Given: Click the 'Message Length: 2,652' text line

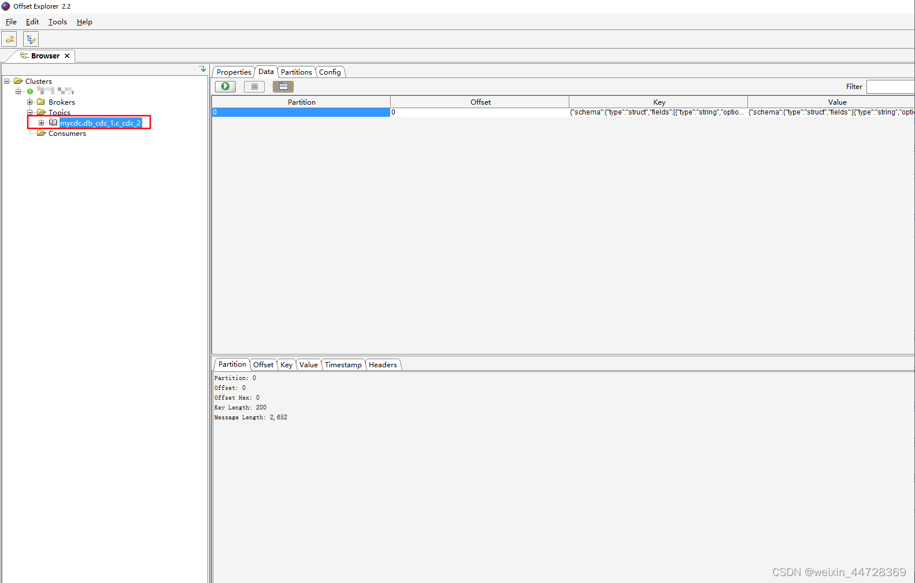Looking at the screenshot, I should (x=251, y=418).
